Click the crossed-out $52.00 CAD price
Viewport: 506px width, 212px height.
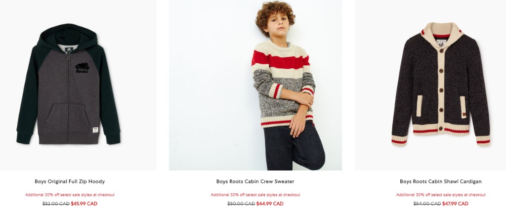[56, 204]
